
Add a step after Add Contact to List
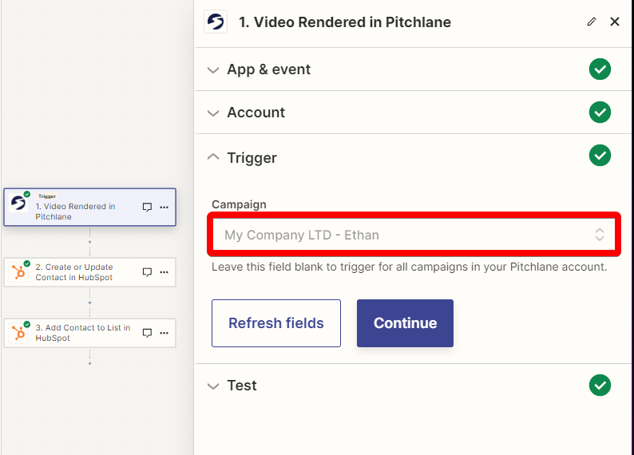coord(89,363)
